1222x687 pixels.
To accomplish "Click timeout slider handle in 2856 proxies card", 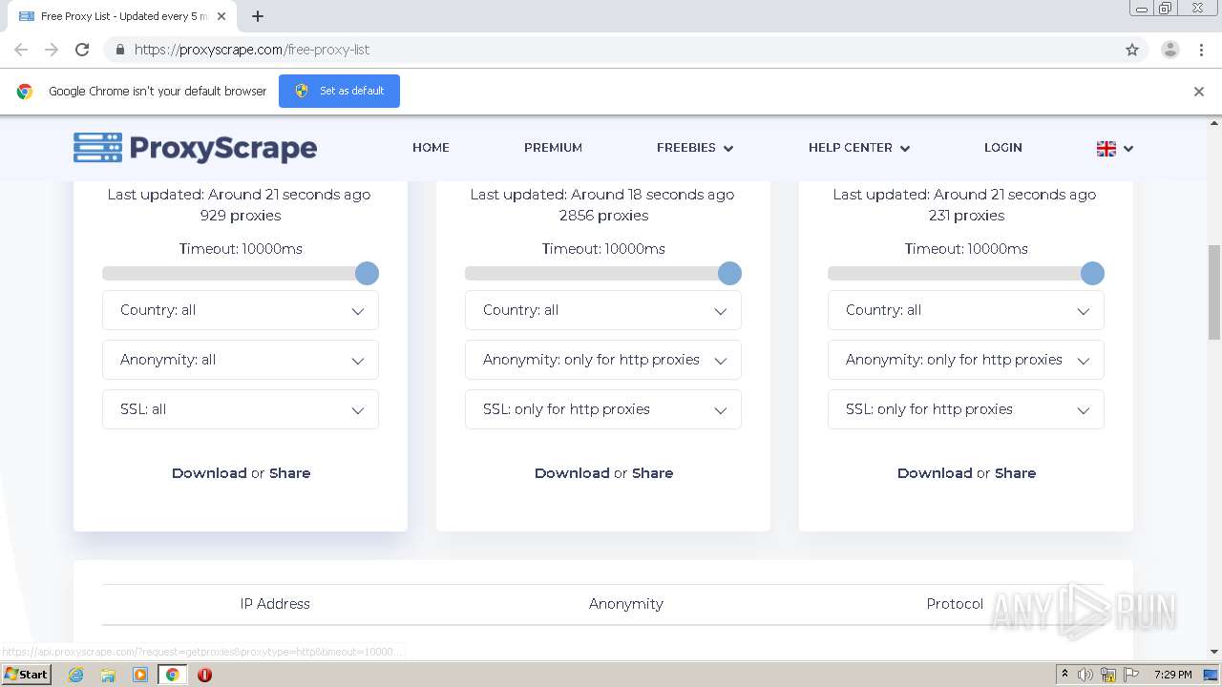I will point(729,274).
